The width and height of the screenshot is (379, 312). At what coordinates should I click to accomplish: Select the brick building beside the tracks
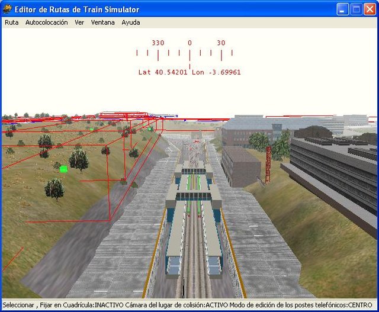[241, 165]
